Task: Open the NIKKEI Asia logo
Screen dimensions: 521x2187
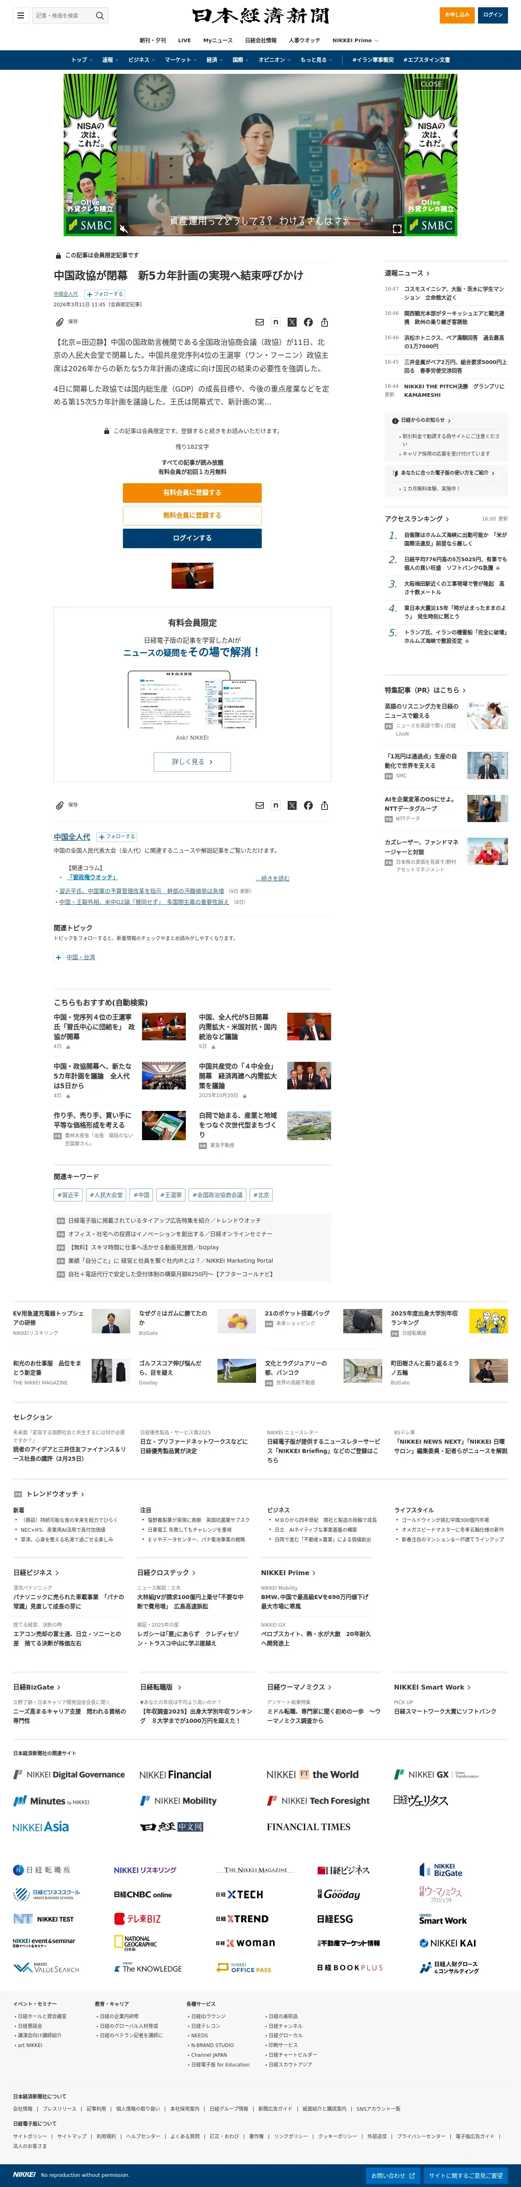Action: click(x=41, y=1826)
